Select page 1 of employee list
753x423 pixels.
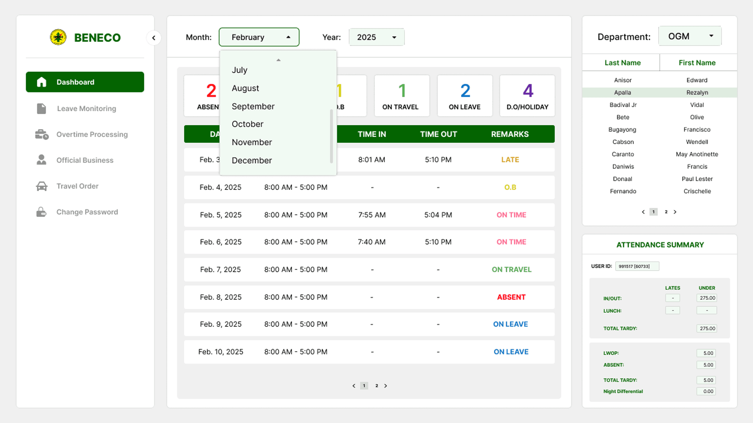(x=653, y=212)
